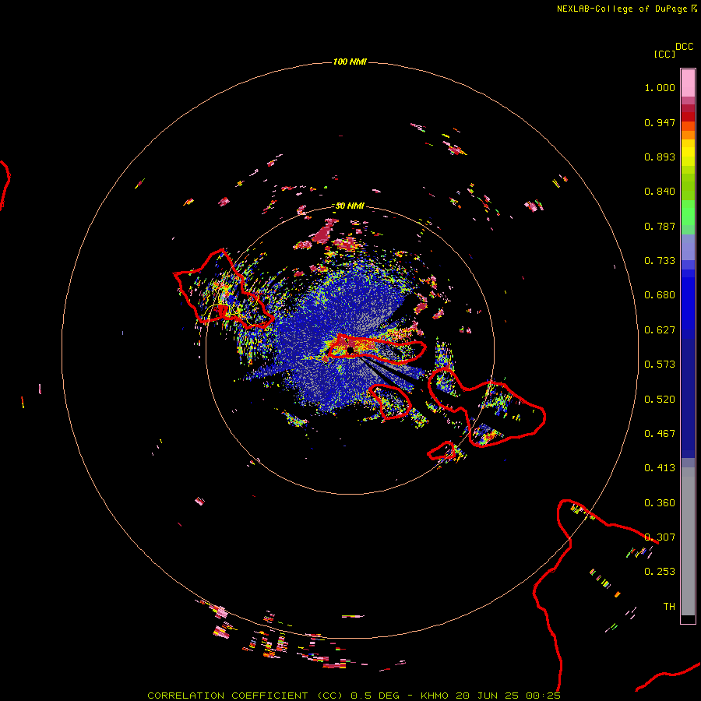Click the 0.360 scale value
701x701 pixels.
point(660,503)
